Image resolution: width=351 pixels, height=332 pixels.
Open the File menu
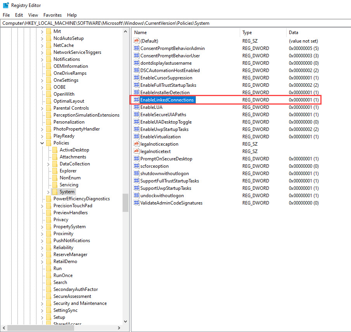click(6, 15)
